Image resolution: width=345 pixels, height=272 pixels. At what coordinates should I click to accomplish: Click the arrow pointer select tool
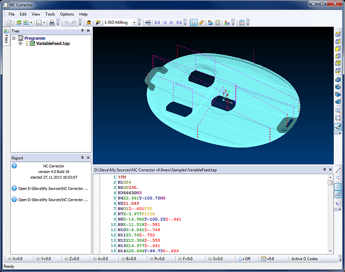[x=194, y=22]
